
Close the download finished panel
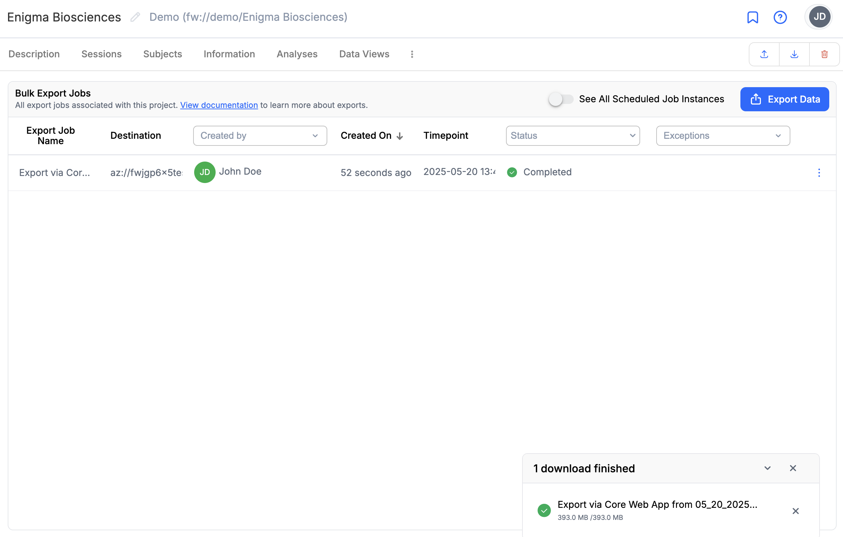(793, 468)
